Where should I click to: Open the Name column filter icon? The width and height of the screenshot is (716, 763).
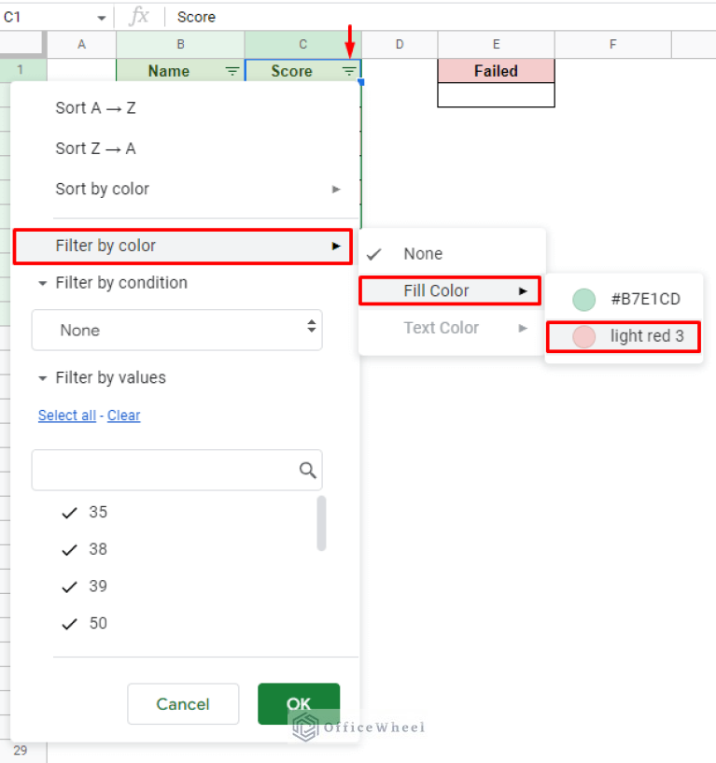[231, 71]
